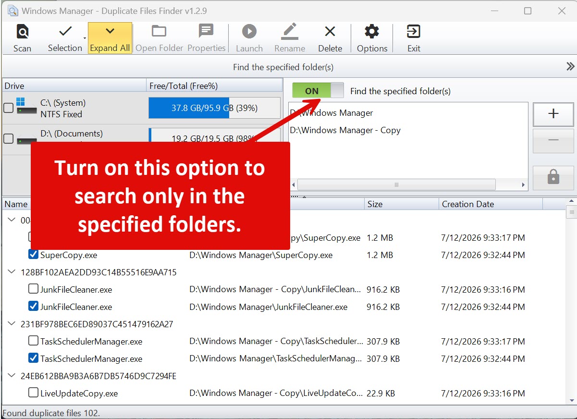Click the folder list horizontal scrollbar
577x419 pixels.
pos(397,185)
